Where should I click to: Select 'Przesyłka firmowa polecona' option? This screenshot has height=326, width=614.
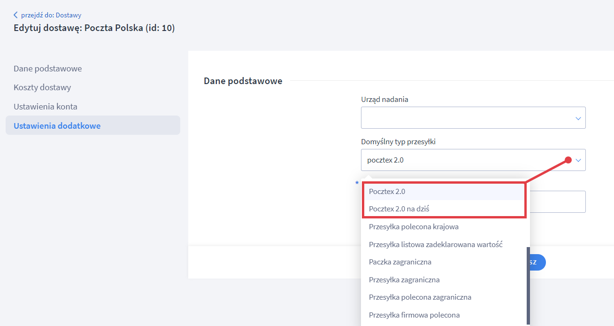pyautogui.click(x=445, y=315)
